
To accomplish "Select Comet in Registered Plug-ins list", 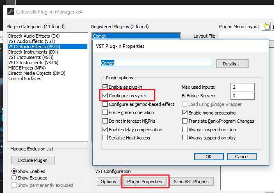I will (135, 36).
